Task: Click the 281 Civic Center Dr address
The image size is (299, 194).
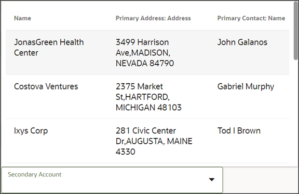Action: [154, 141]
